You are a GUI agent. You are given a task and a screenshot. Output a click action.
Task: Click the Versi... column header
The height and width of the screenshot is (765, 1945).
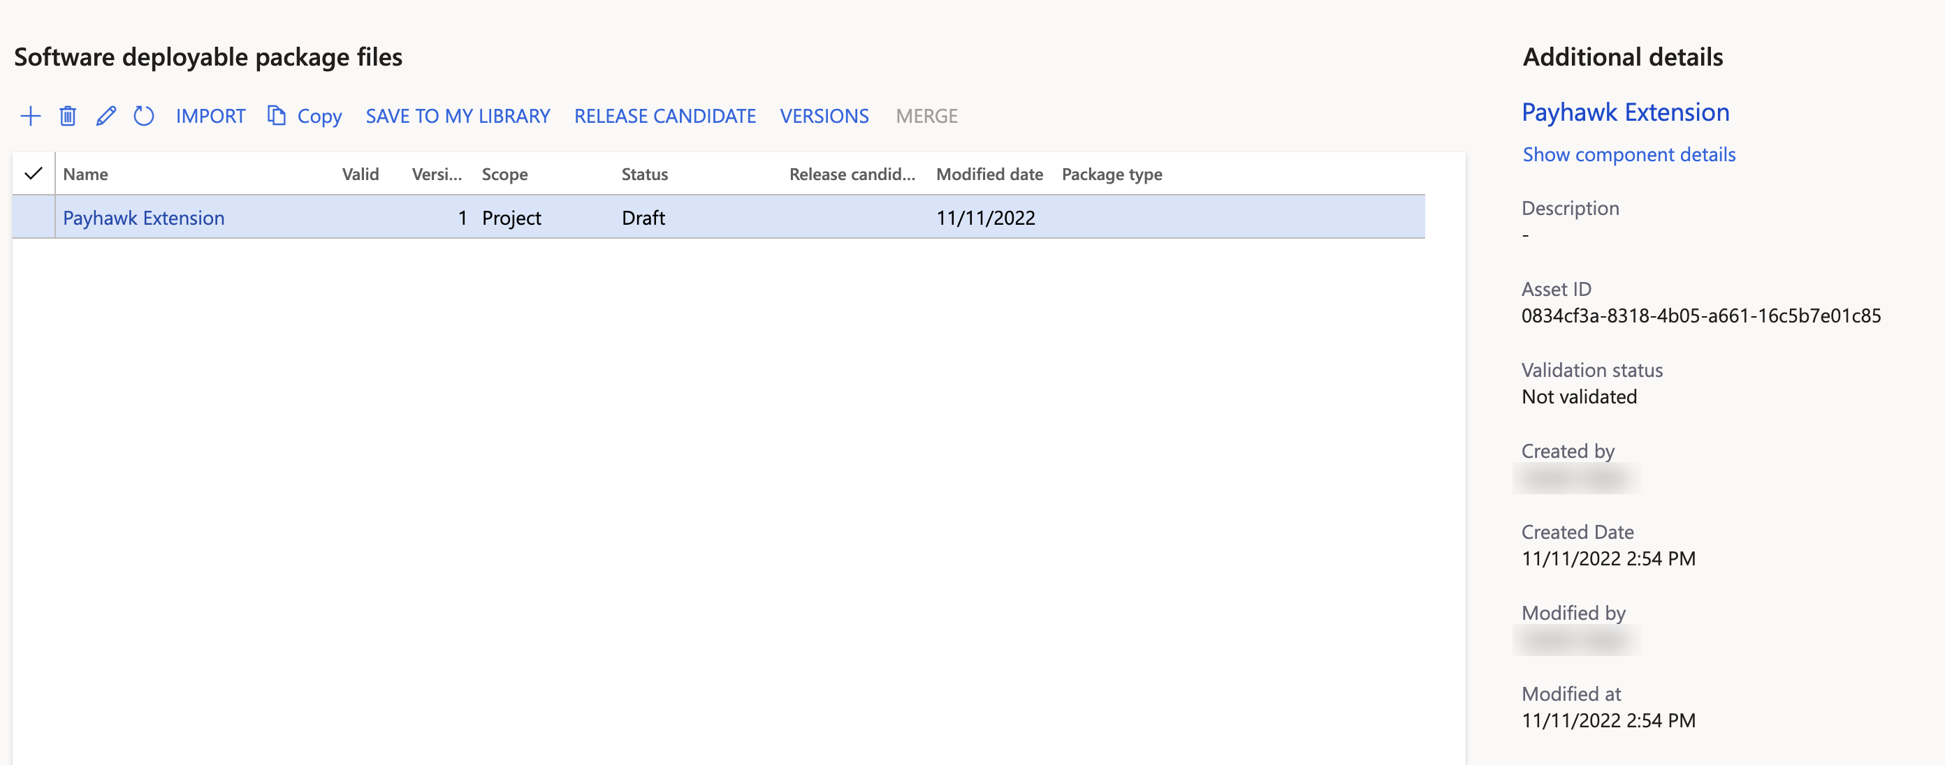[x=437, y=174]
